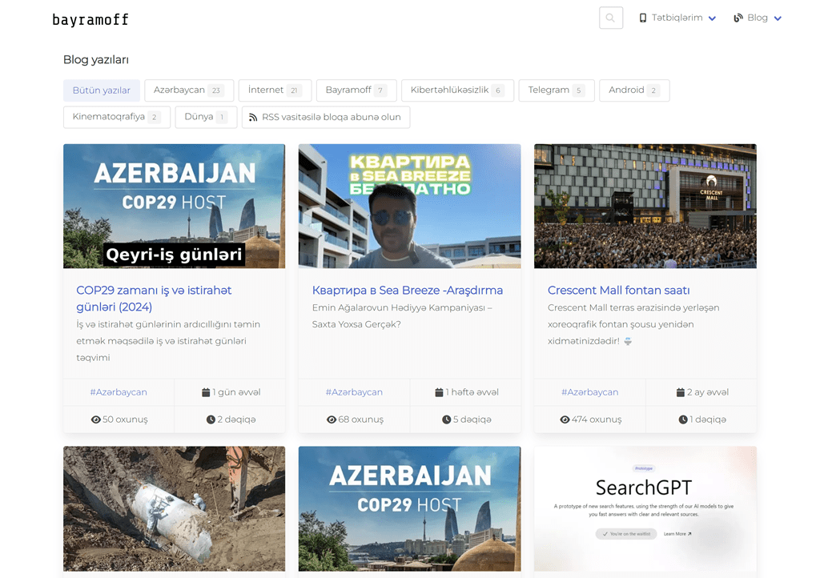Subscribe via RSS vasitəsilə bloqa abunə olun
This screenshot has height=578, width=820.
coord(326,117)
